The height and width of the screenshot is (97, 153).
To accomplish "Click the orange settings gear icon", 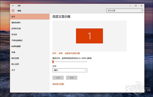I will click(13, 11).
